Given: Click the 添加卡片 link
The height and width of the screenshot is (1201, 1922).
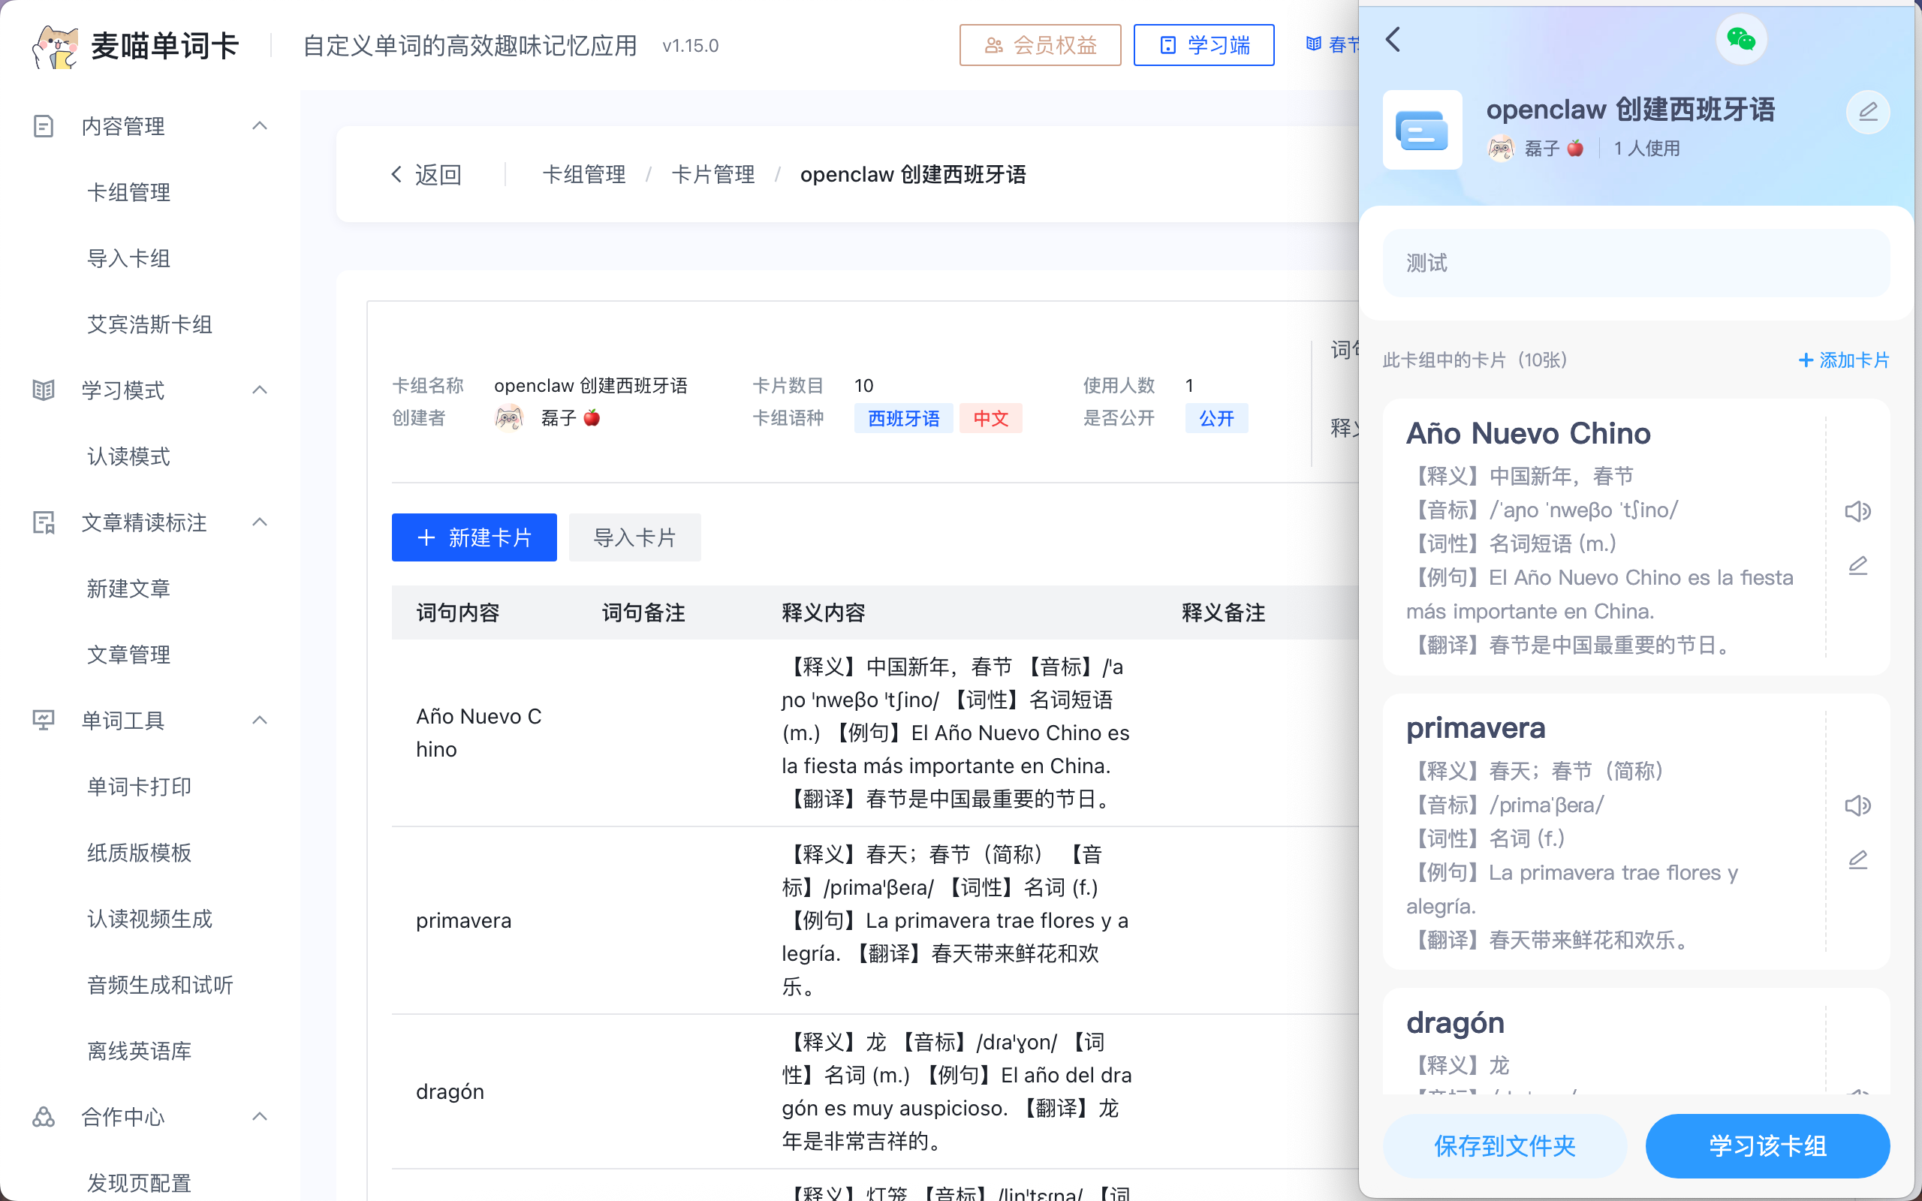Looking at the screenshot, I should (1843, 360).
